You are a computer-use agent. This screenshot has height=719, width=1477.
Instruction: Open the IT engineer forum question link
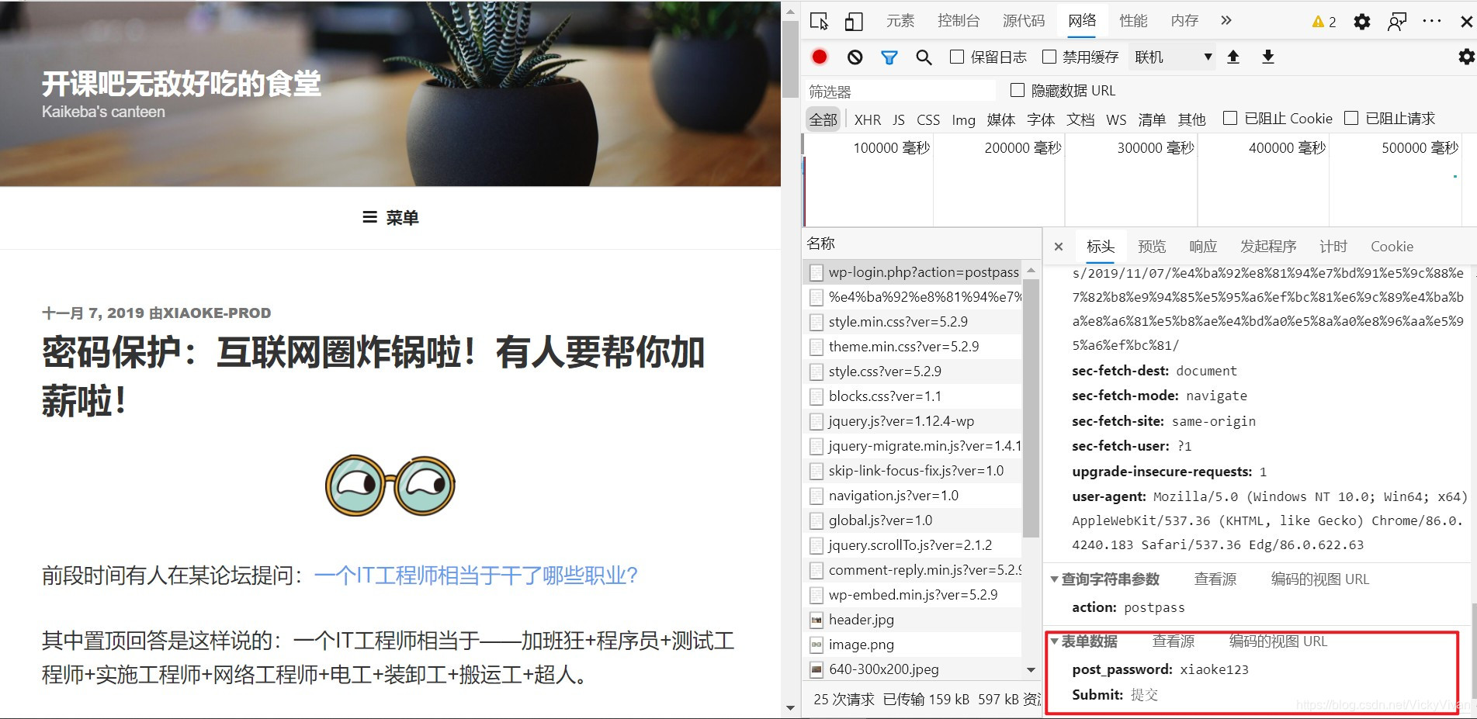[x=476, y=576]
